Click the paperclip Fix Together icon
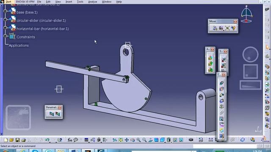This screenshot has height=152, width=271. (221, 113)
